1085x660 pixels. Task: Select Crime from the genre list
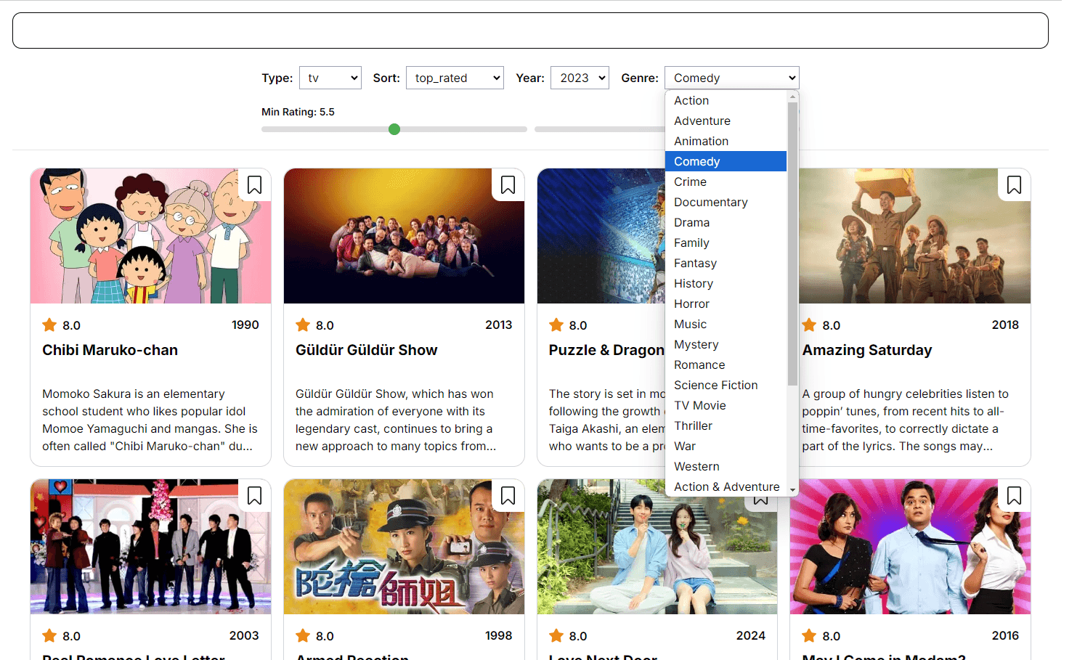(x=726, y=182)
